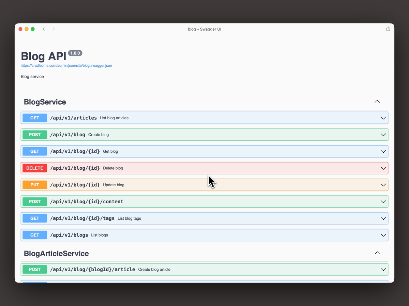Click the forward navigation arrow
Viewport: 409px width, 306px height.
pyautogui.click(x=54, y=29)
